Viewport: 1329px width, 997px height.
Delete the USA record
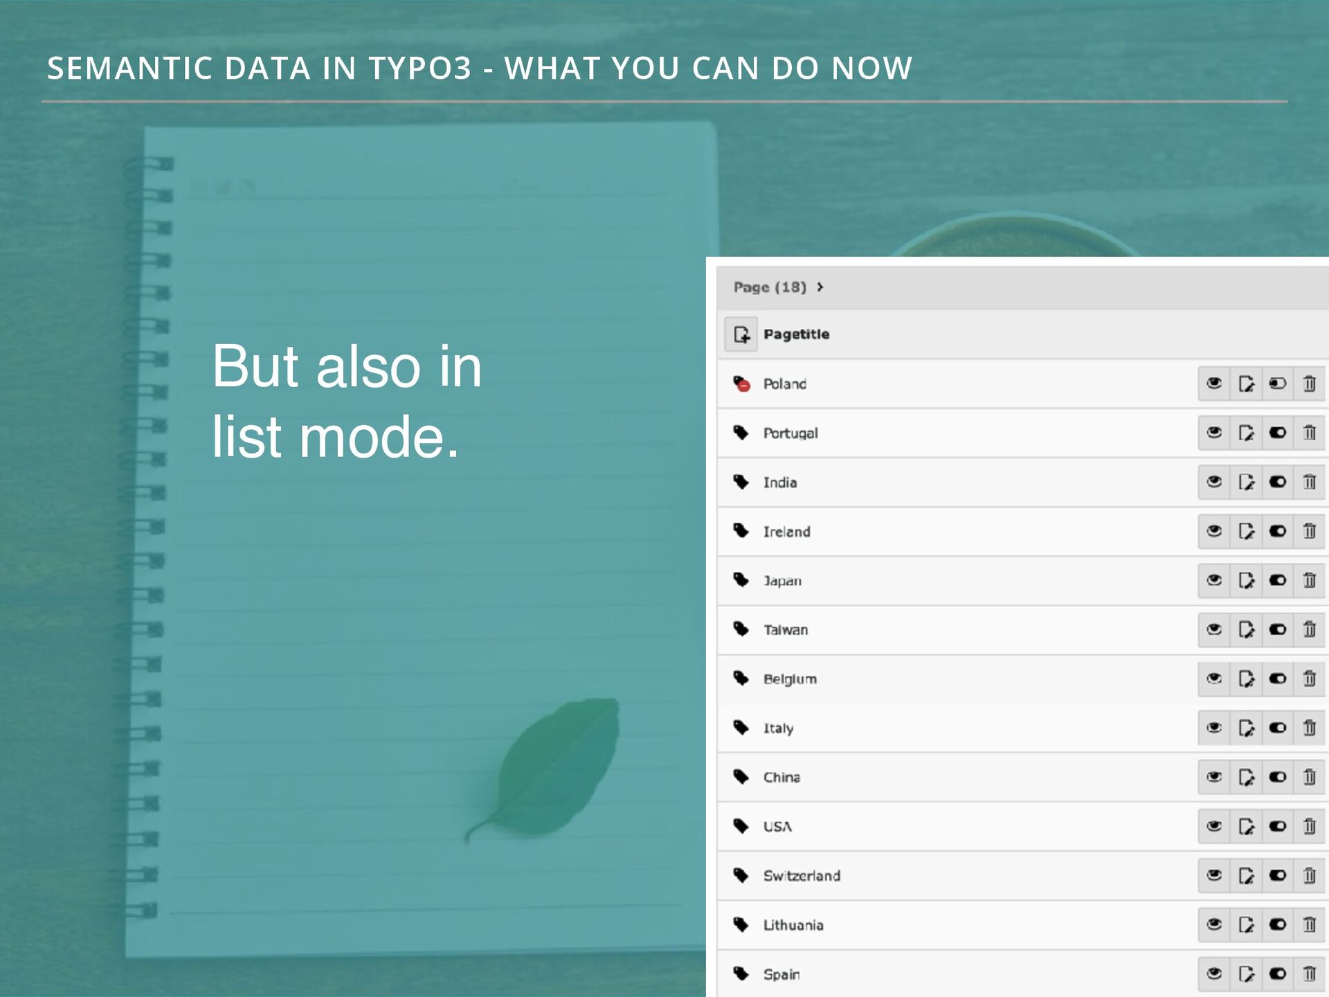tap(1310, 826)
